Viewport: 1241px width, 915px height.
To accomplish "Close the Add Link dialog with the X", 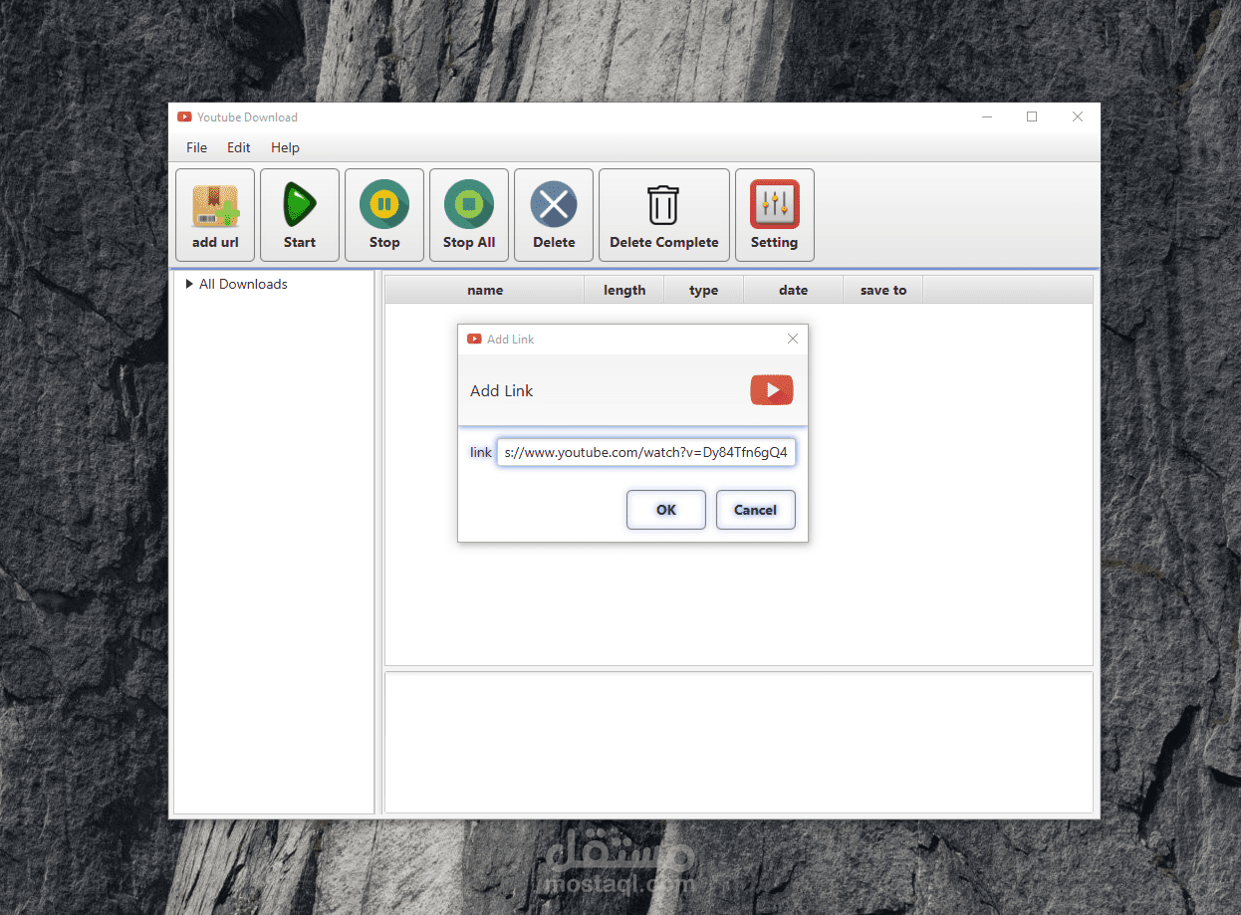I will coord(793,339).
